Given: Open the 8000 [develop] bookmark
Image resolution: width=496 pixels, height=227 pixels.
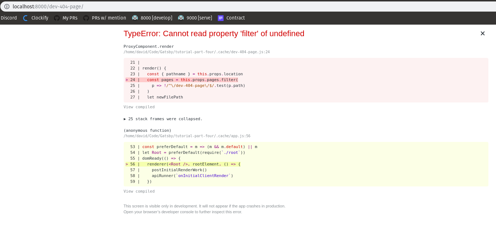Looking at the screenshot, I should click(156, 18).
